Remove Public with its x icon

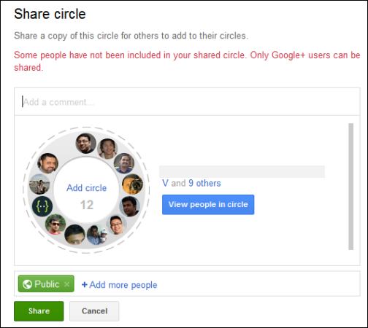pyautogui.click(x=67, y=284)
